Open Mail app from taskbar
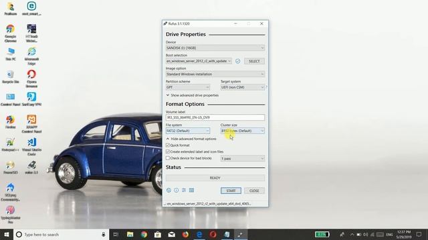428x240 pixels. [171, 234]
